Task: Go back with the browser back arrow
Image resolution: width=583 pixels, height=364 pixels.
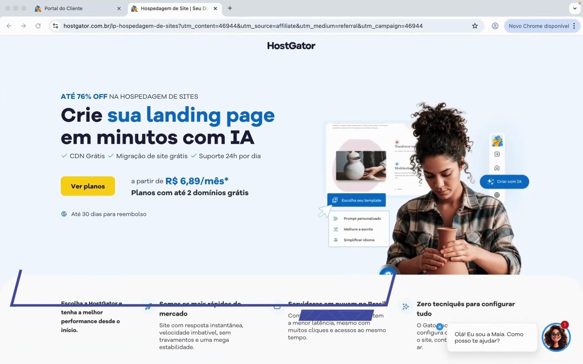Action: click(x=9, y=26)
